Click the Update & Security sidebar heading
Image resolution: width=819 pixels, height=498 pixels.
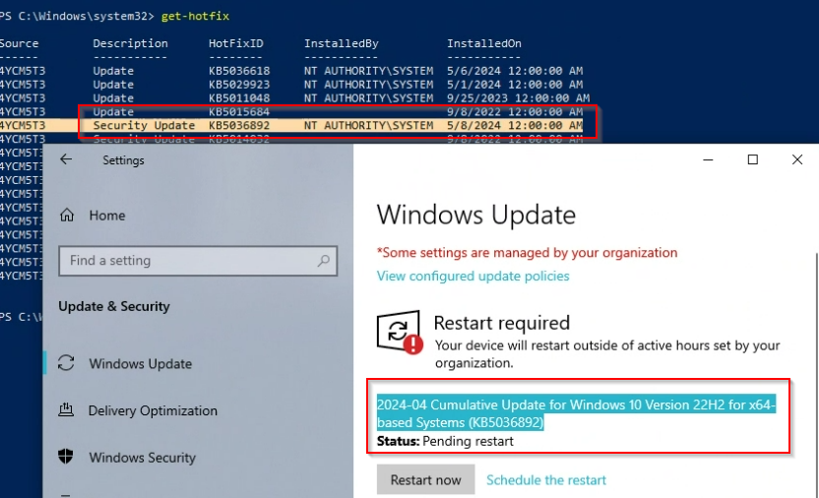pyautogui.click(x=114, y=306)
